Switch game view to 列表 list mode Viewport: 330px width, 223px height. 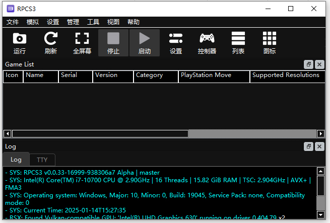(238, 43)
